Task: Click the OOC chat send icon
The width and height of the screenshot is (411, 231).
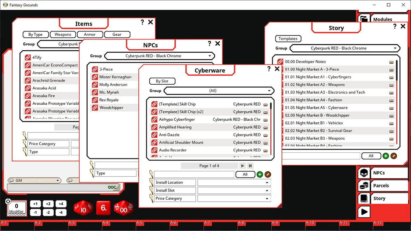Action: point(113,187)
